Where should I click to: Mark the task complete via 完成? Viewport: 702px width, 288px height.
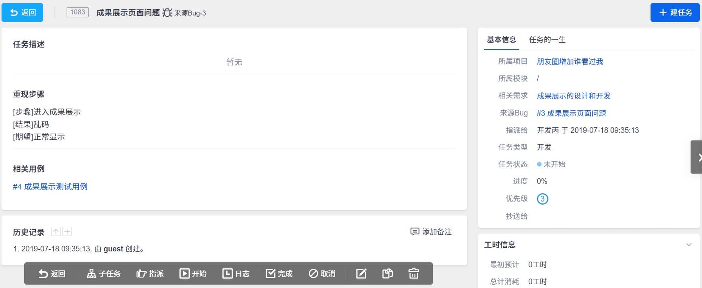pos(279,274)
